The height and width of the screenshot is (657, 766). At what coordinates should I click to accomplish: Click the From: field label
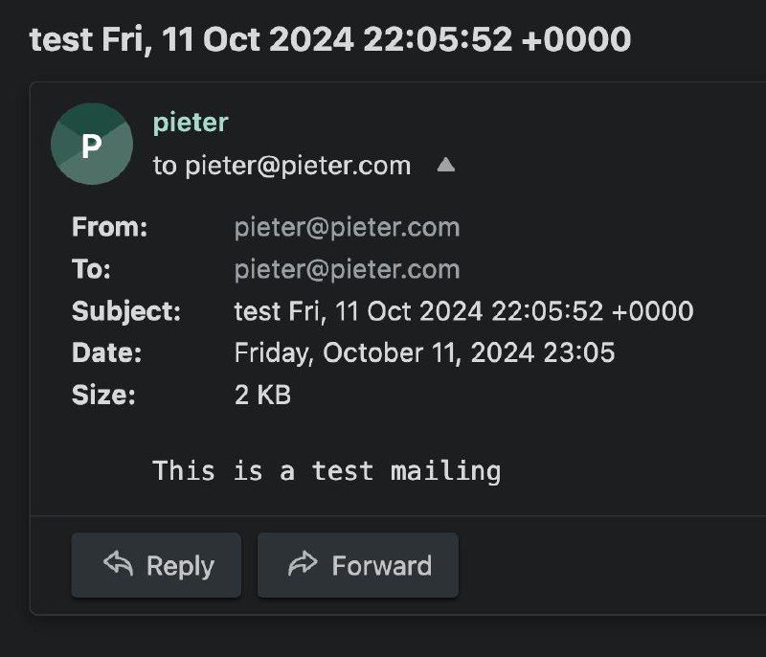point(110,227)
